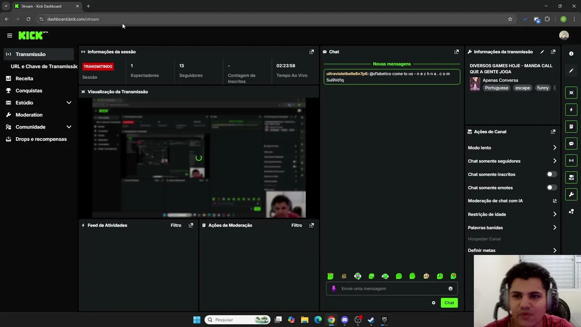Click the Envie uma mensagem input field
The width and height of the screenshot is (581, 327).
pos(392,288)
